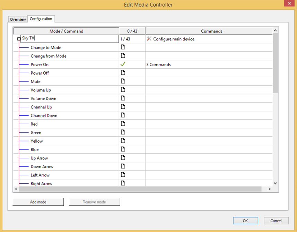Click the document icon next to Mute
Image resolution: width=297 pixels, height=232 pixels.
[x=123, y=81]
